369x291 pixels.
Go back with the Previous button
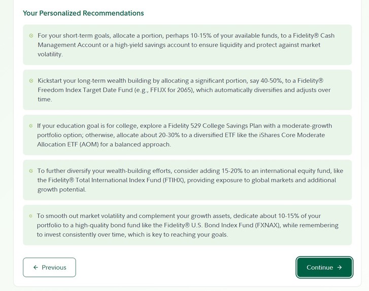49,267
